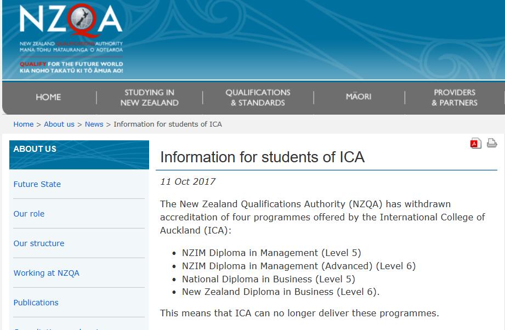Viewport: 505px width, 330px height.
Task: Click the page title heading
Action: pos(262,157)
